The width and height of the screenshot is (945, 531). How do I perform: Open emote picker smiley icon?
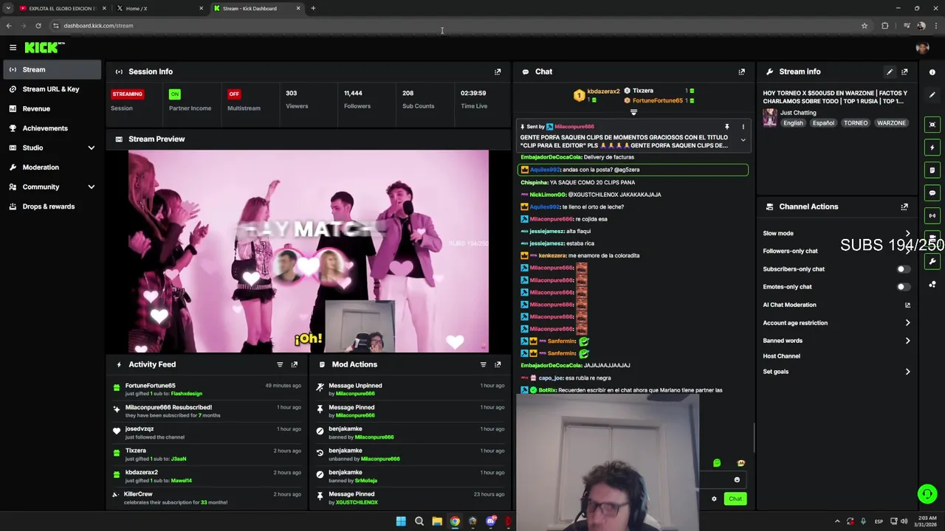(737, 480)
